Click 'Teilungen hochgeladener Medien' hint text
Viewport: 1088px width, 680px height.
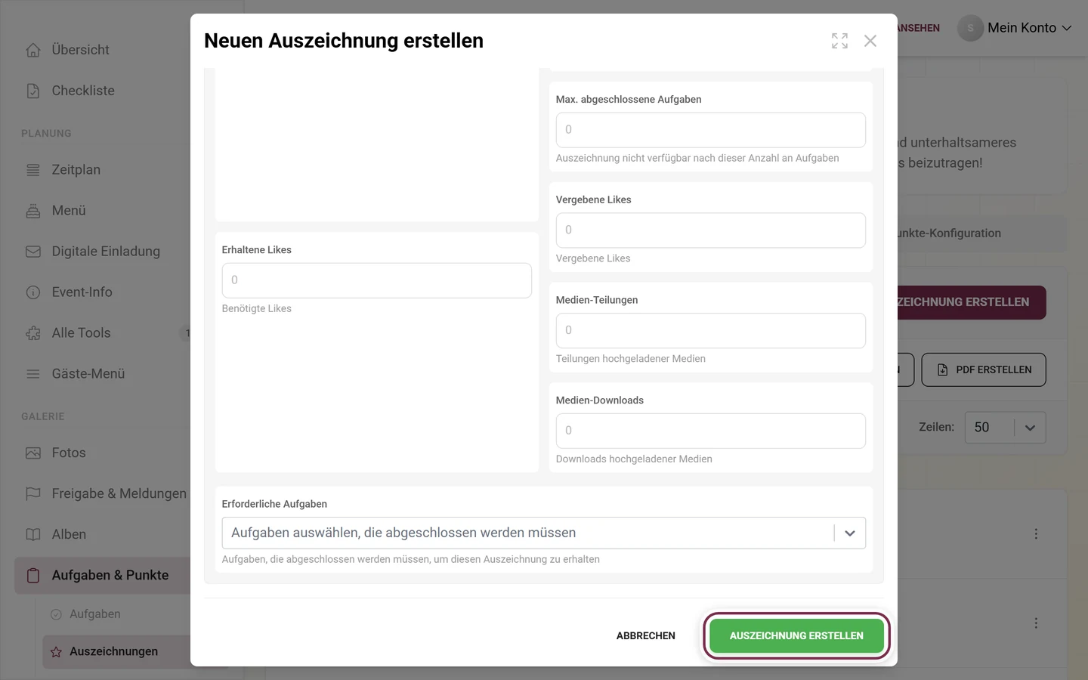point(631,359)
